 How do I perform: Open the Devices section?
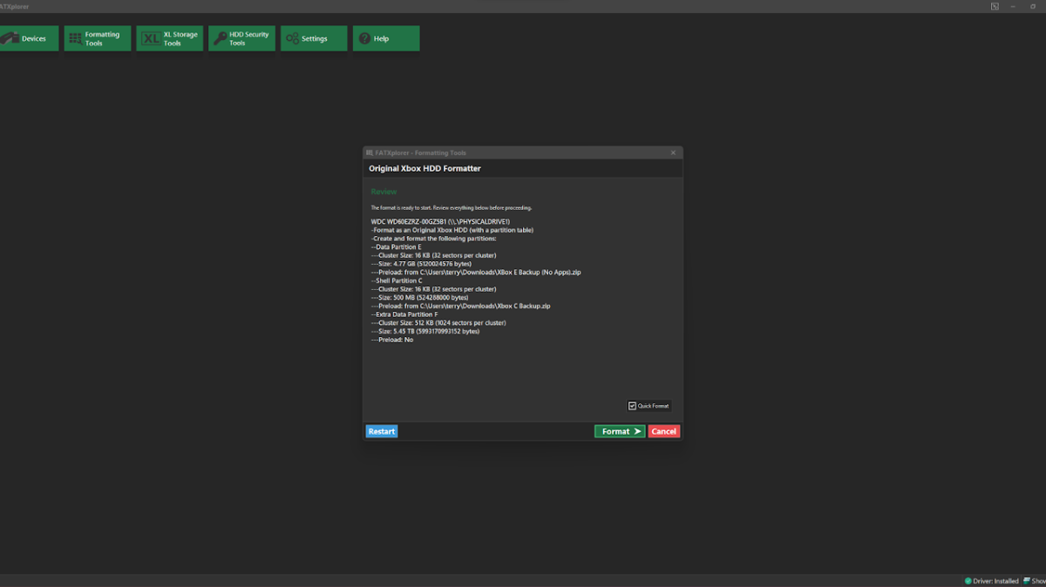tap(29, 38)
